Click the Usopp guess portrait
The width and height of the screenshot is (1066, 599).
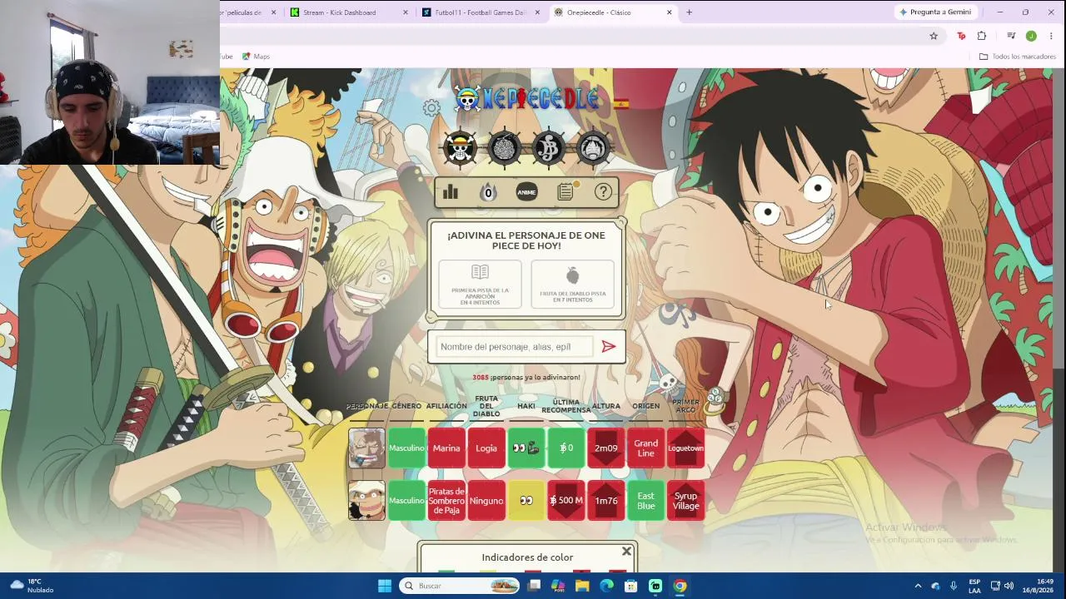(x=366, y=501)
